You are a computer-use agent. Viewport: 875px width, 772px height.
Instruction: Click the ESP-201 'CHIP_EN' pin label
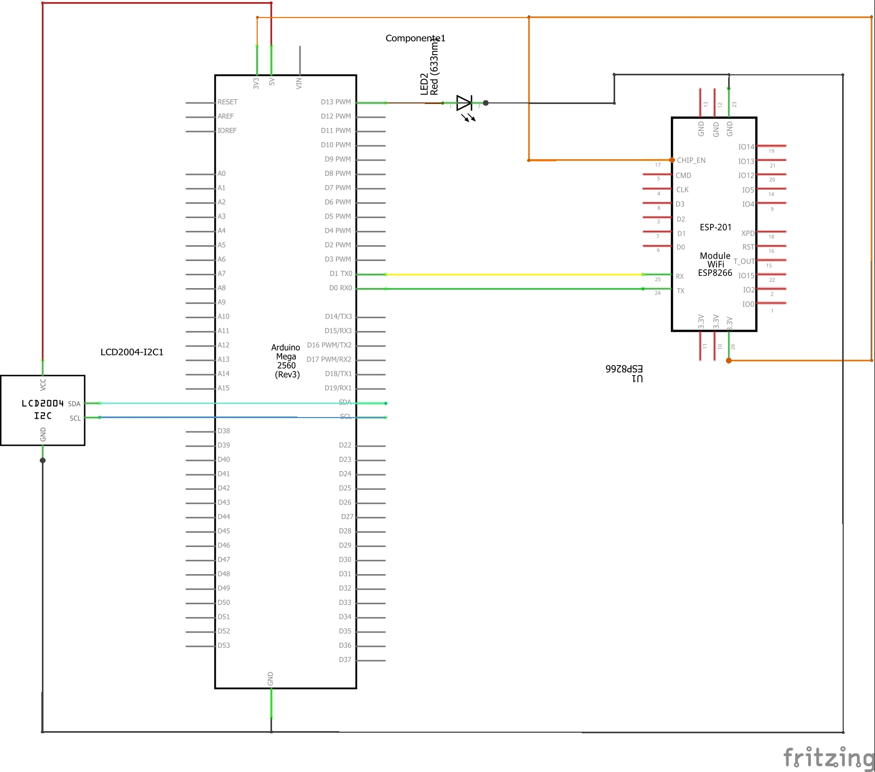click(x=691, y=160)
